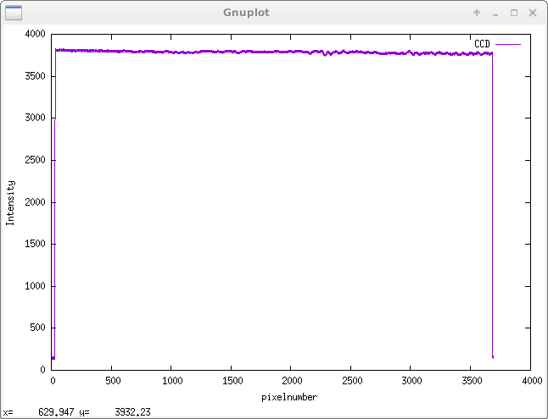Click the x-axis tick label 1500

tap(232, 381)
